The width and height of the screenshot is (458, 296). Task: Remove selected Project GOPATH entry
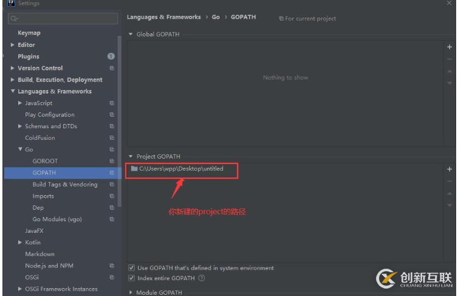[x=449, y=182]
